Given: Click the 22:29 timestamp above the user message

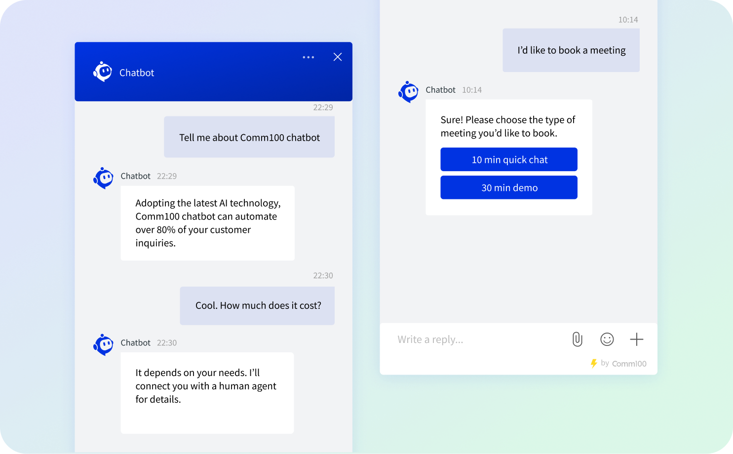Looking at the screenshot, I should 323,108.
